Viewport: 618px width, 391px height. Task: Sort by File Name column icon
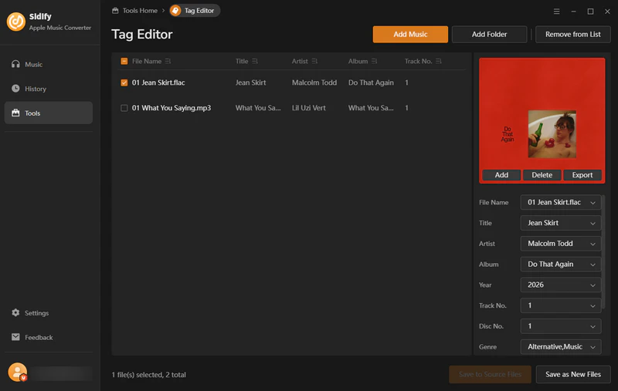(x=168, y=62)
